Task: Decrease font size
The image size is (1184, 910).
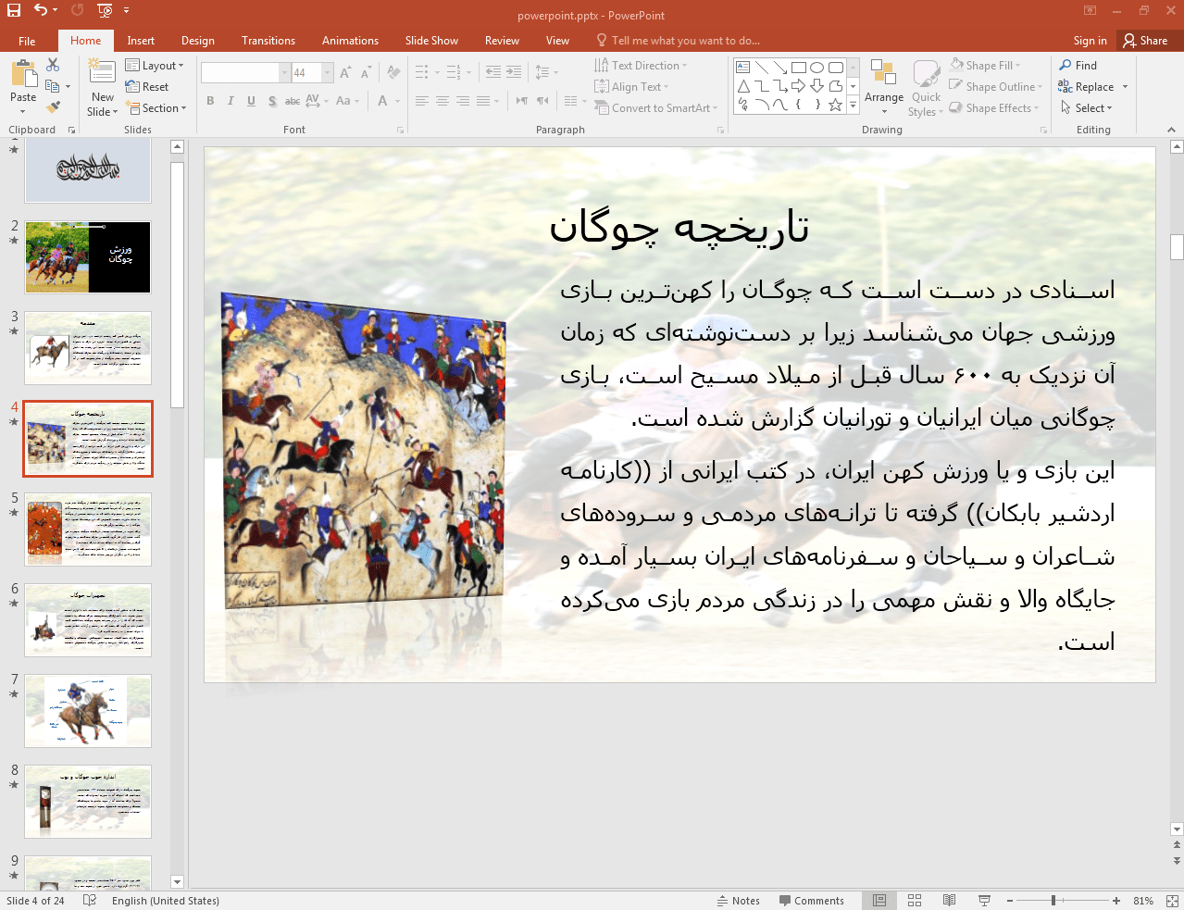Action: [367, 73]
